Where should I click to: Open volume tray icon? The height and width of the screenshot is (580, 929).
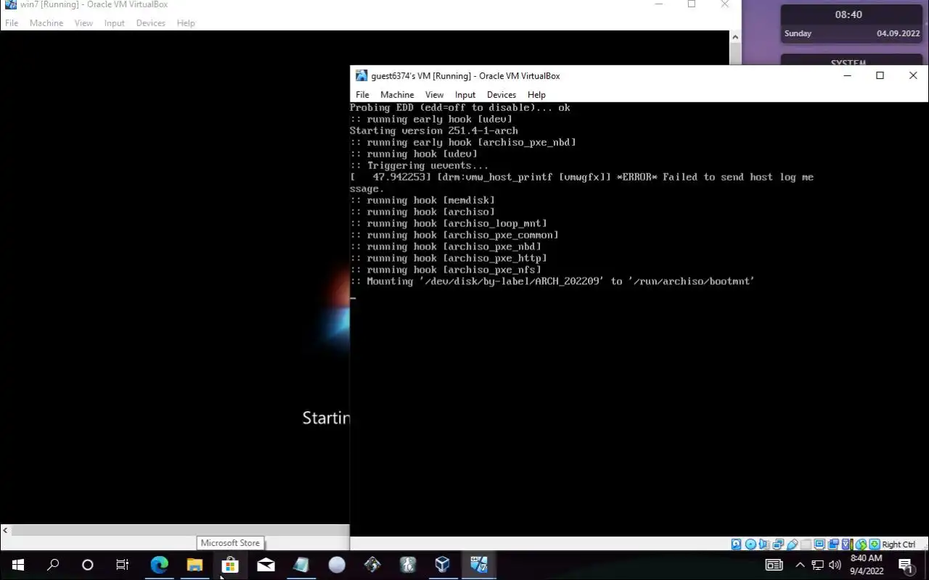tap(835, 565)
